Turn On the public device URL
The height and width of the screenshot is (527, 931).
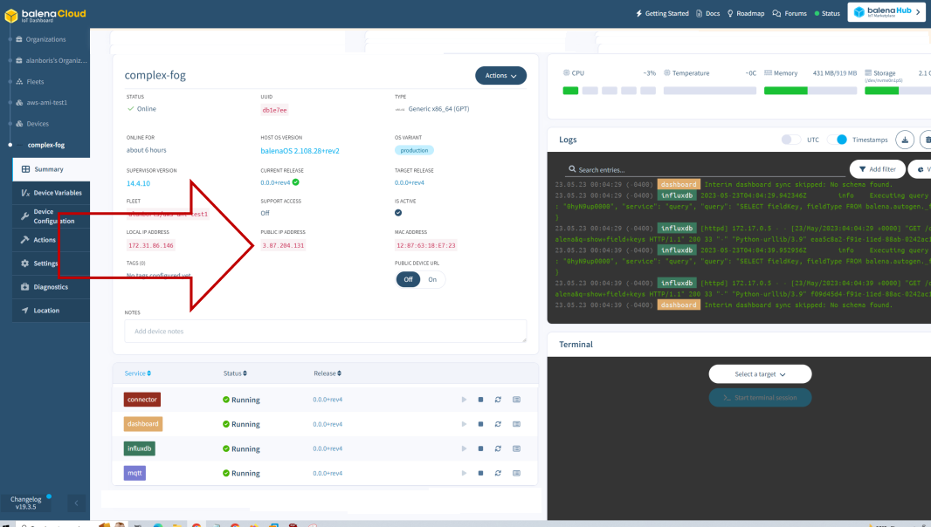coord(431,279)
